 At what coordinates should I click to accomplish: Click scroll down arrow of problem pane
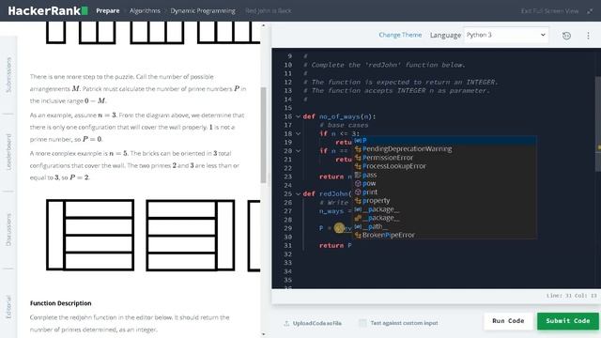click(263, 334)
